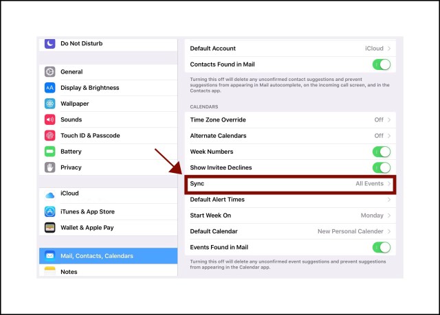Turn off Contacts Found in Mail switch
This screenshot has width=440, height=315.
click(382, 65)
